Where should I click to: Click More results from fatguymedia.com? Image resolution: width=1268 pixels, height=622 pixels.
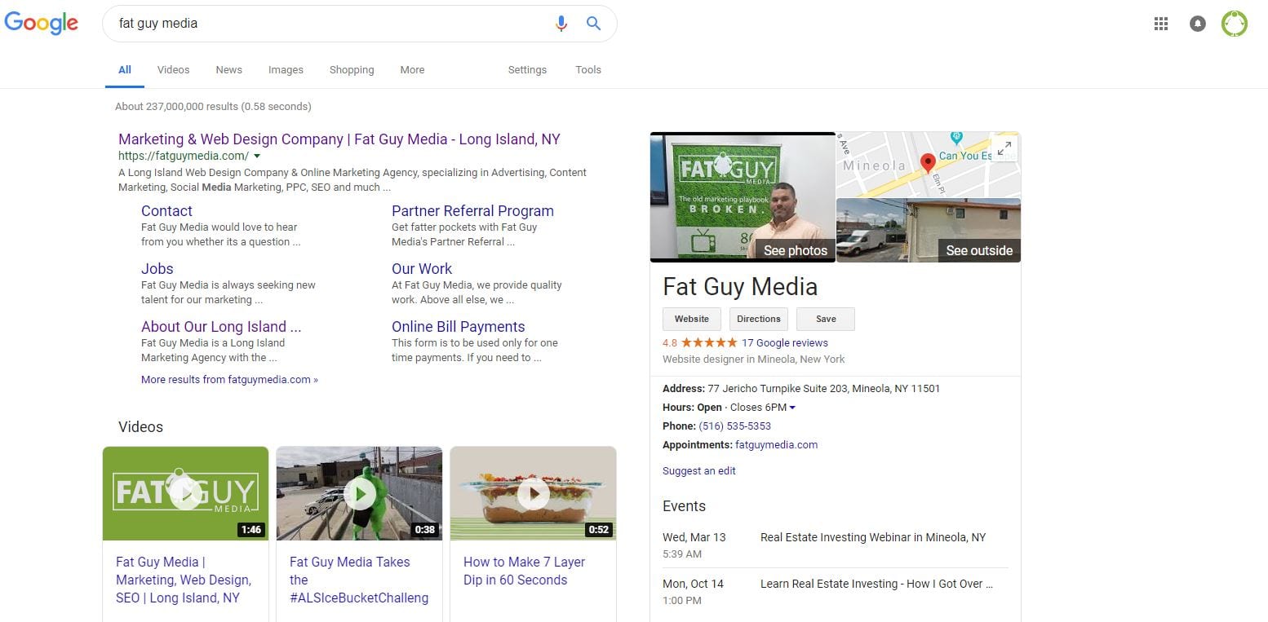tap(229, 380)
